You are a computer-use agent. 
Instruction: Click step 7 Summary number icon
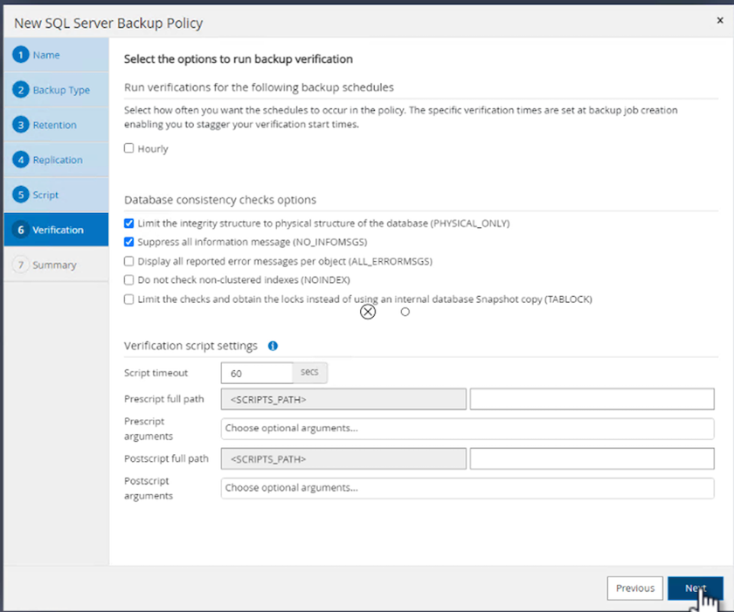pyautogui.click(x=21, y=265)
